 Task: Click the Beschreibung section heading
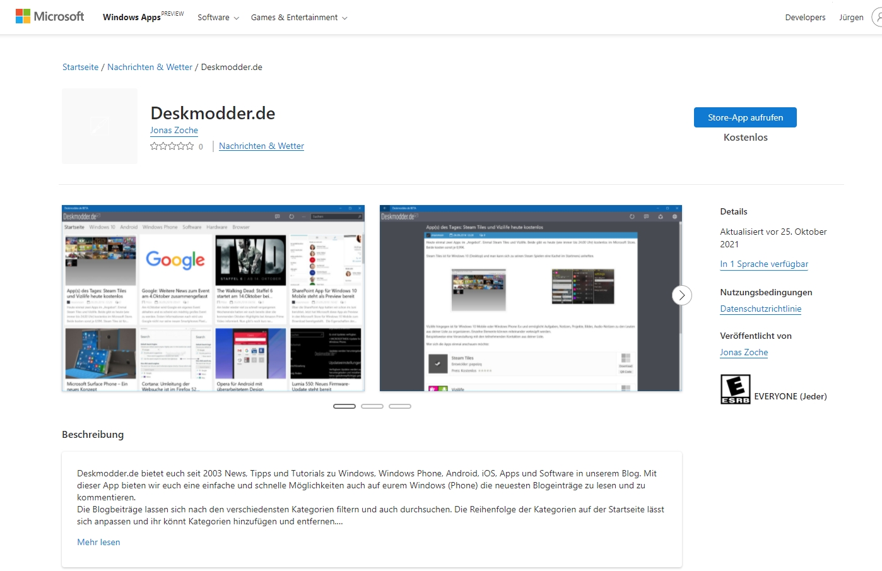[93, 434]
